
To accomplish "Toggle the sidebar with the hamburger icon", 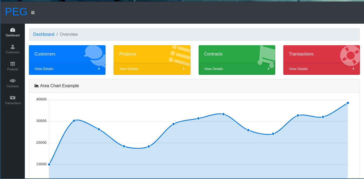I will [33, 12].
